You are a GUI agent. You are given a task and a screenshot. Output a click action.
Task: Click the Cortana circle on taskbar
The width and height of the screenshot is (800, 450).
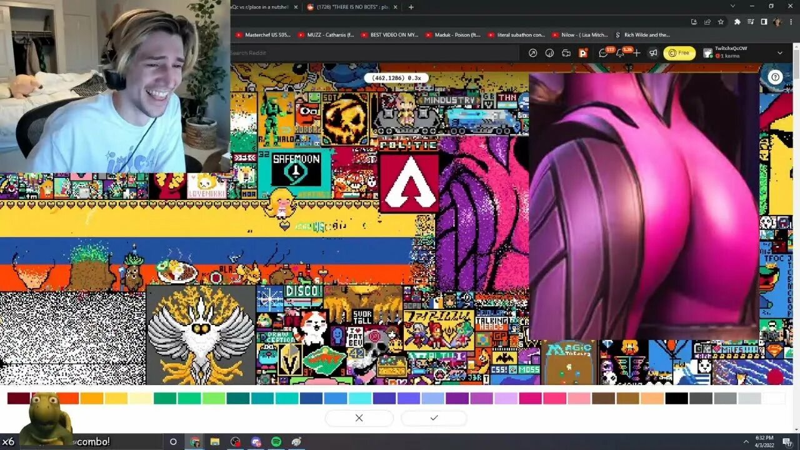coord(173,442)
